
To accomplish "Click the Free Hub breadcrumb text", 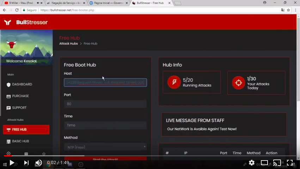I will point(90,44).
